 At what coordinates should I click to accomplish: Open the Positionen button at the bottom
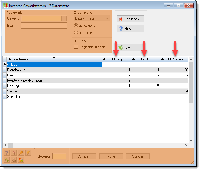pos(138,156)
